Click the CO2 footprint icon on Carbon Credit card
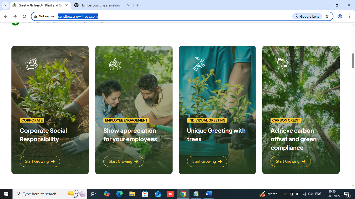Screen dimensions: 355x199 (x=282, y=64)
